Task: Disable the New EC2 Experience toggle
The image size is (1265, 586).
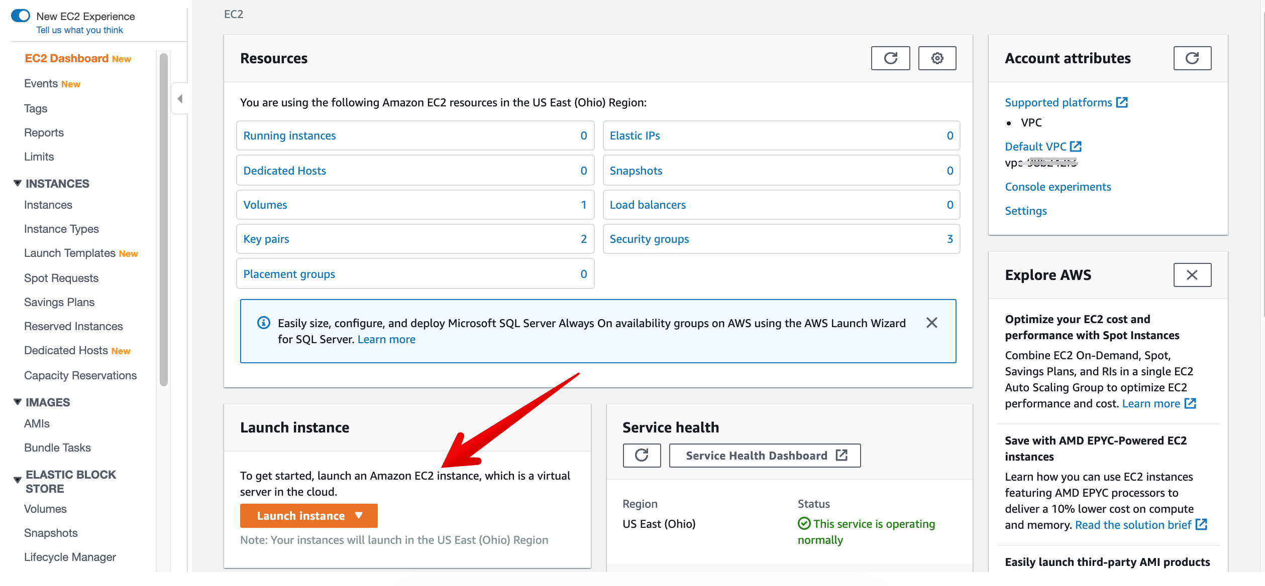Action: (20, 16)
